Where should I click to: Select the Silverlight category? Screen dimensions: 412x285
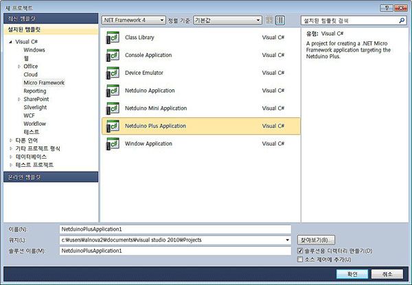pyautogui.click(x=35, y=107)
